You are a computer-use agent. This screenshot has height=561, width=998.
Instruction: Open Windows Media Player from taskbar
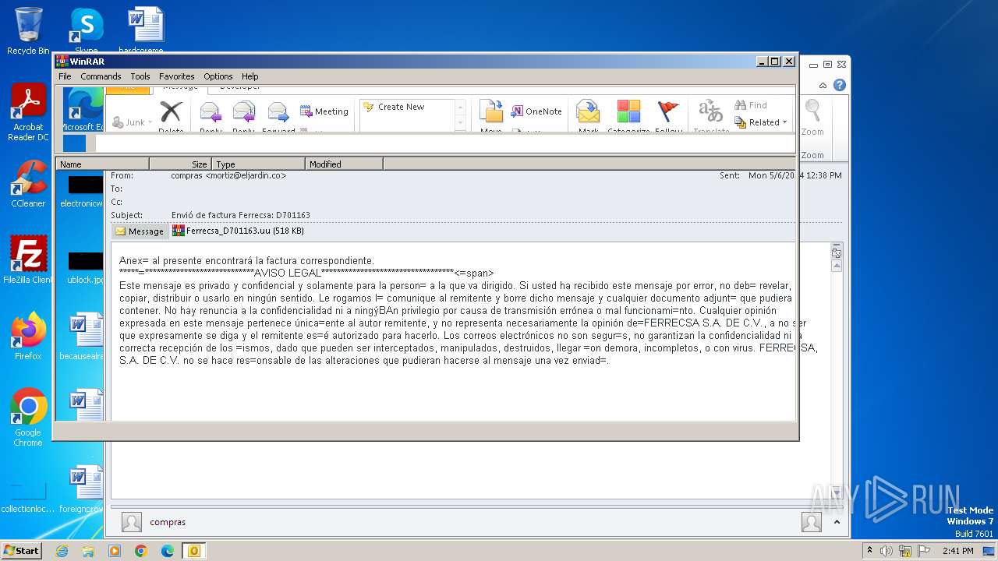[115, 551]
